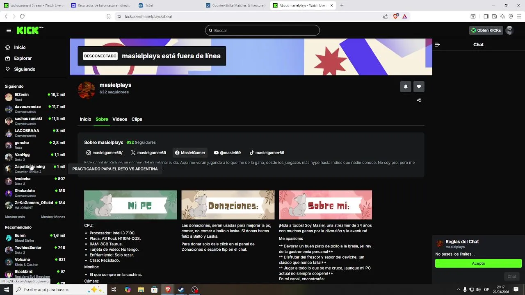Open the Siguiendo sidebar item

(25, 69)
